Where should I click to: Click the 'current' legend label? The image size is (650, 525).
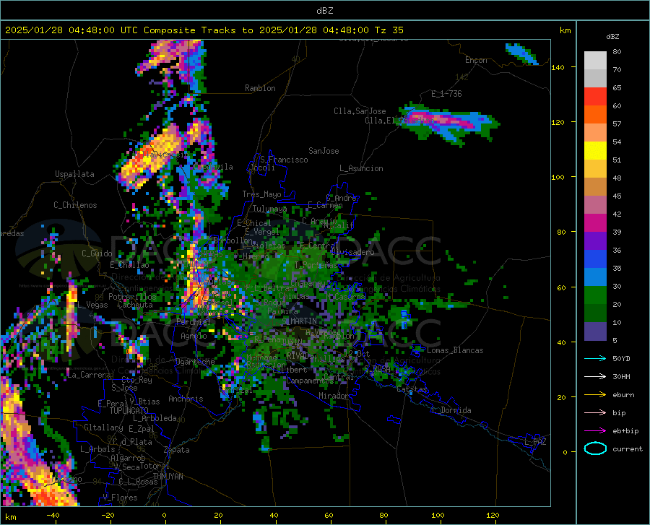tap(628, 448)
